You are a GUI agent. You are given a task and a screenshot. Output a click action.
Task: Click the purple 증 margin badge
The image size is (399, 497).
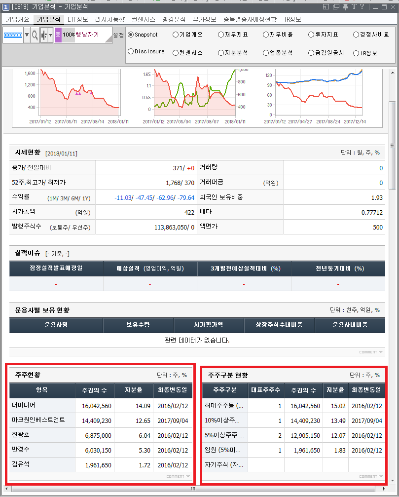(x=58, y=35)
